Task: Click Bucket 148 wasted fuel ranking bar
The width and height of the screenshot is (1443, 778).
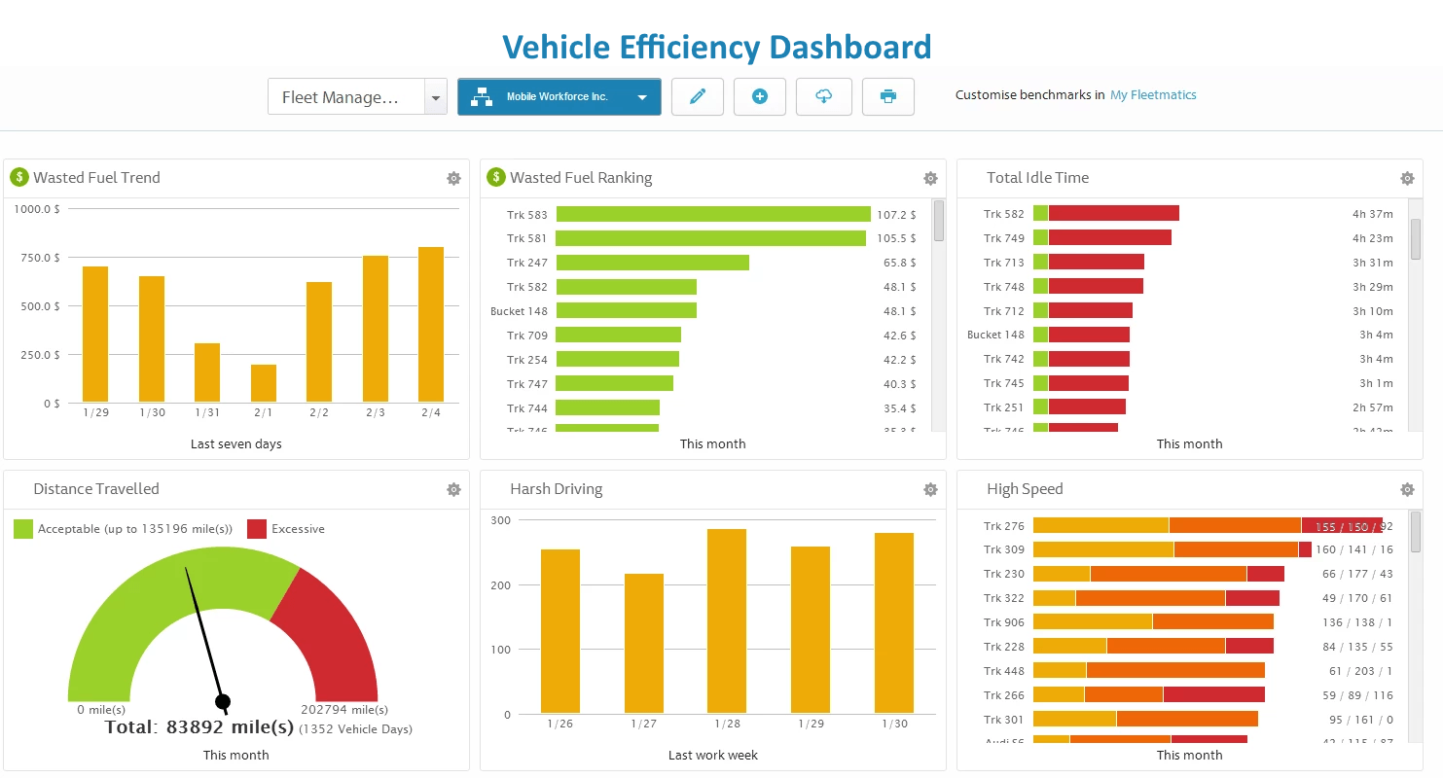Action: click(x=627, y=311)
